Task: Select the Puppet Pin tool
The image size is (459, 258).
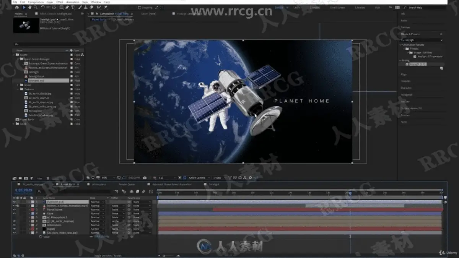Action: pyautogui.click(x=106, y=7)
